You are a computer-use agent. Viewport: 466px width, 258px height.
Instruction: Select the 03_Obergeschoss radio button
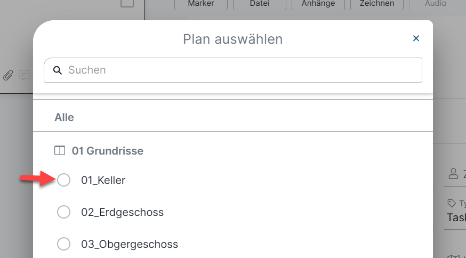click(63, 244)
